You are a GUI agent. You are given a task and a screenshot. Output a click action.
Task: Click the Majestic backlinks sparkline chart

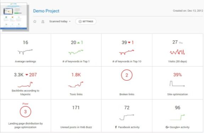tap(25, 84)
